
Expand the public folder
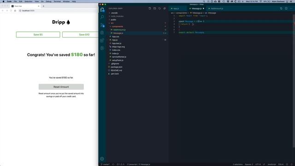pyautogui.click(x=113, y=20)
